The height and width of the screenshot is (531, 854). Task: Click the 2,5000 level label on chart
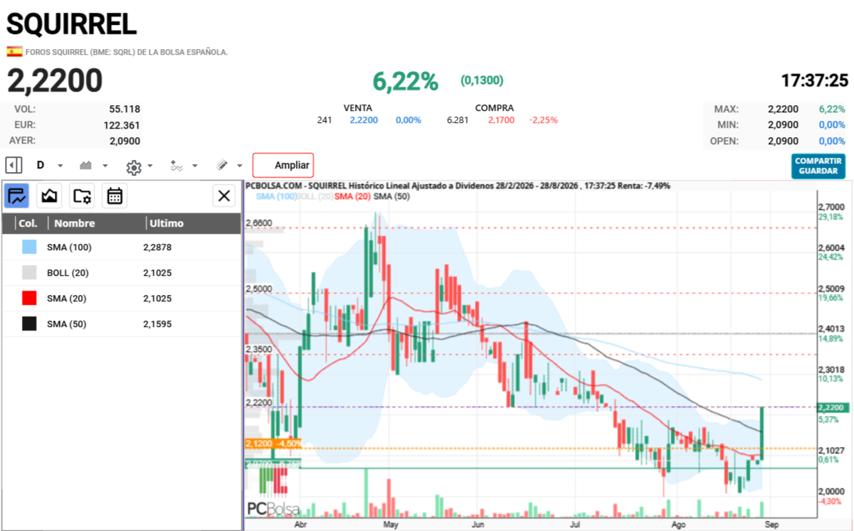pyautogui.click(x=259, y=288)
